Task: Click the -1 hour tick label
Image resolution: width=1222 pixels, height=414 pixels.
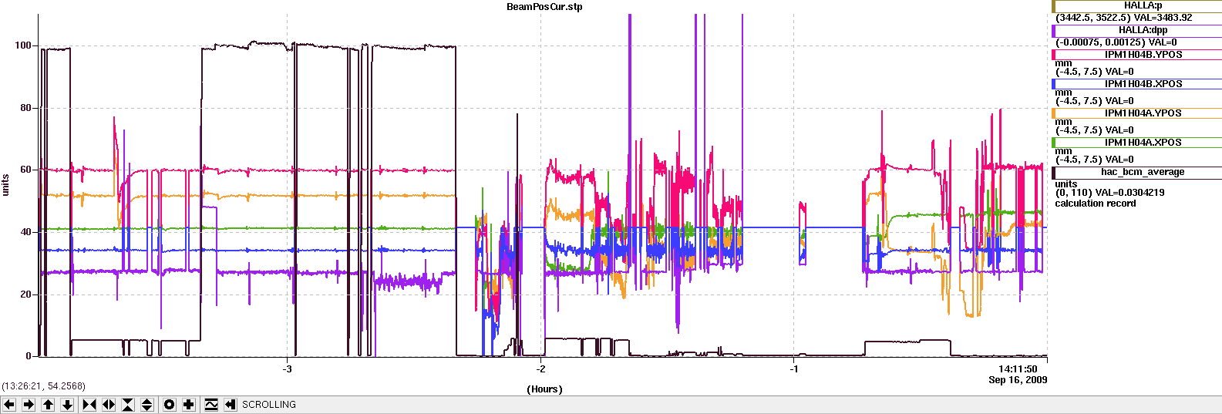Action: pyautogui.click(x=794, y=369)
